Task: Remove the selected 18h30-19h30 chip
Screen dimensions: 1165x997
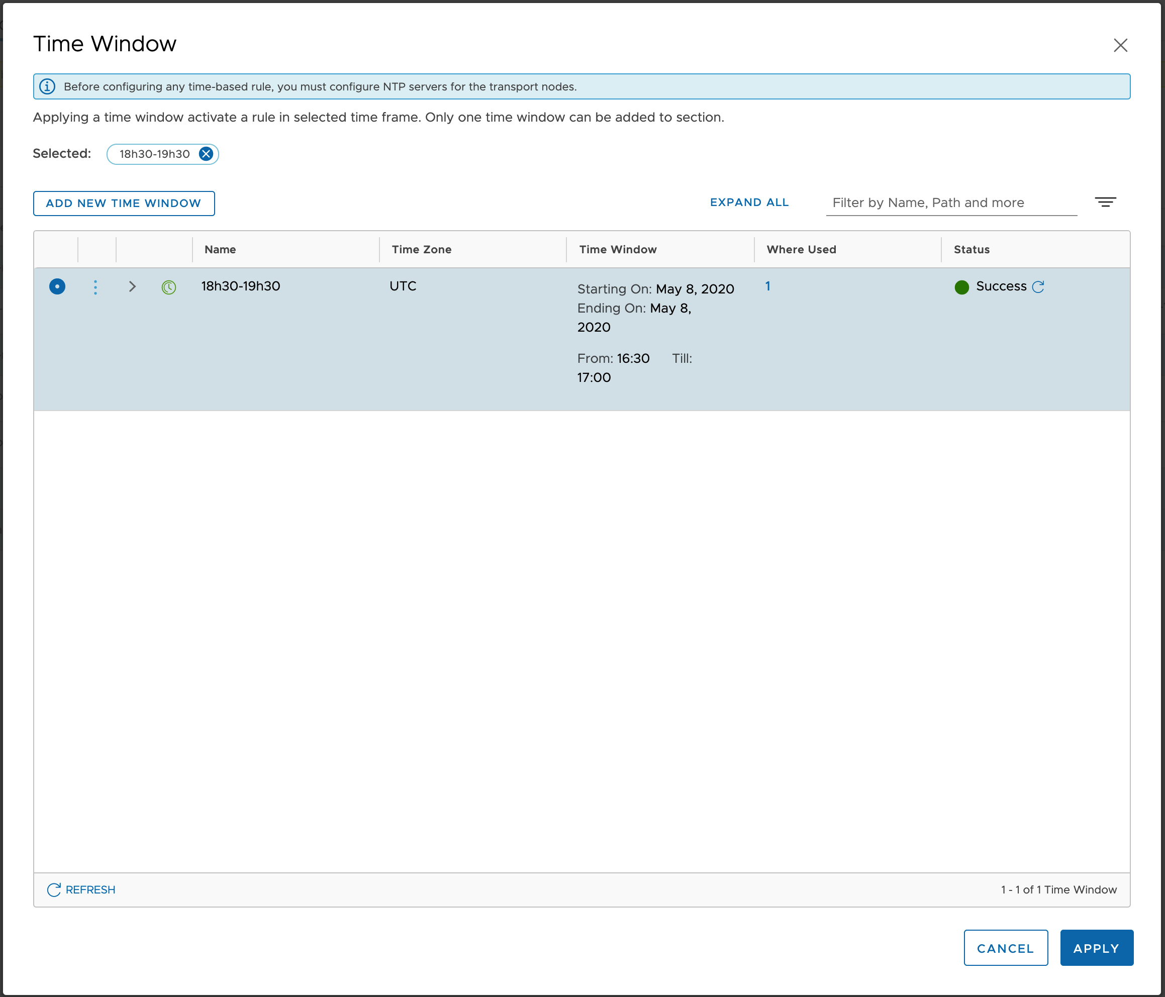Action: pos(206,154)
